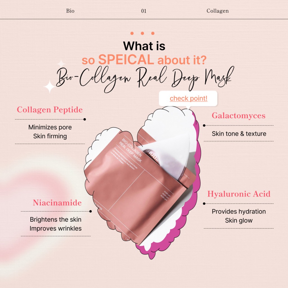The image size is (288, 288).
Task: Click the Galactomyces heading
Action: point(238,116)
